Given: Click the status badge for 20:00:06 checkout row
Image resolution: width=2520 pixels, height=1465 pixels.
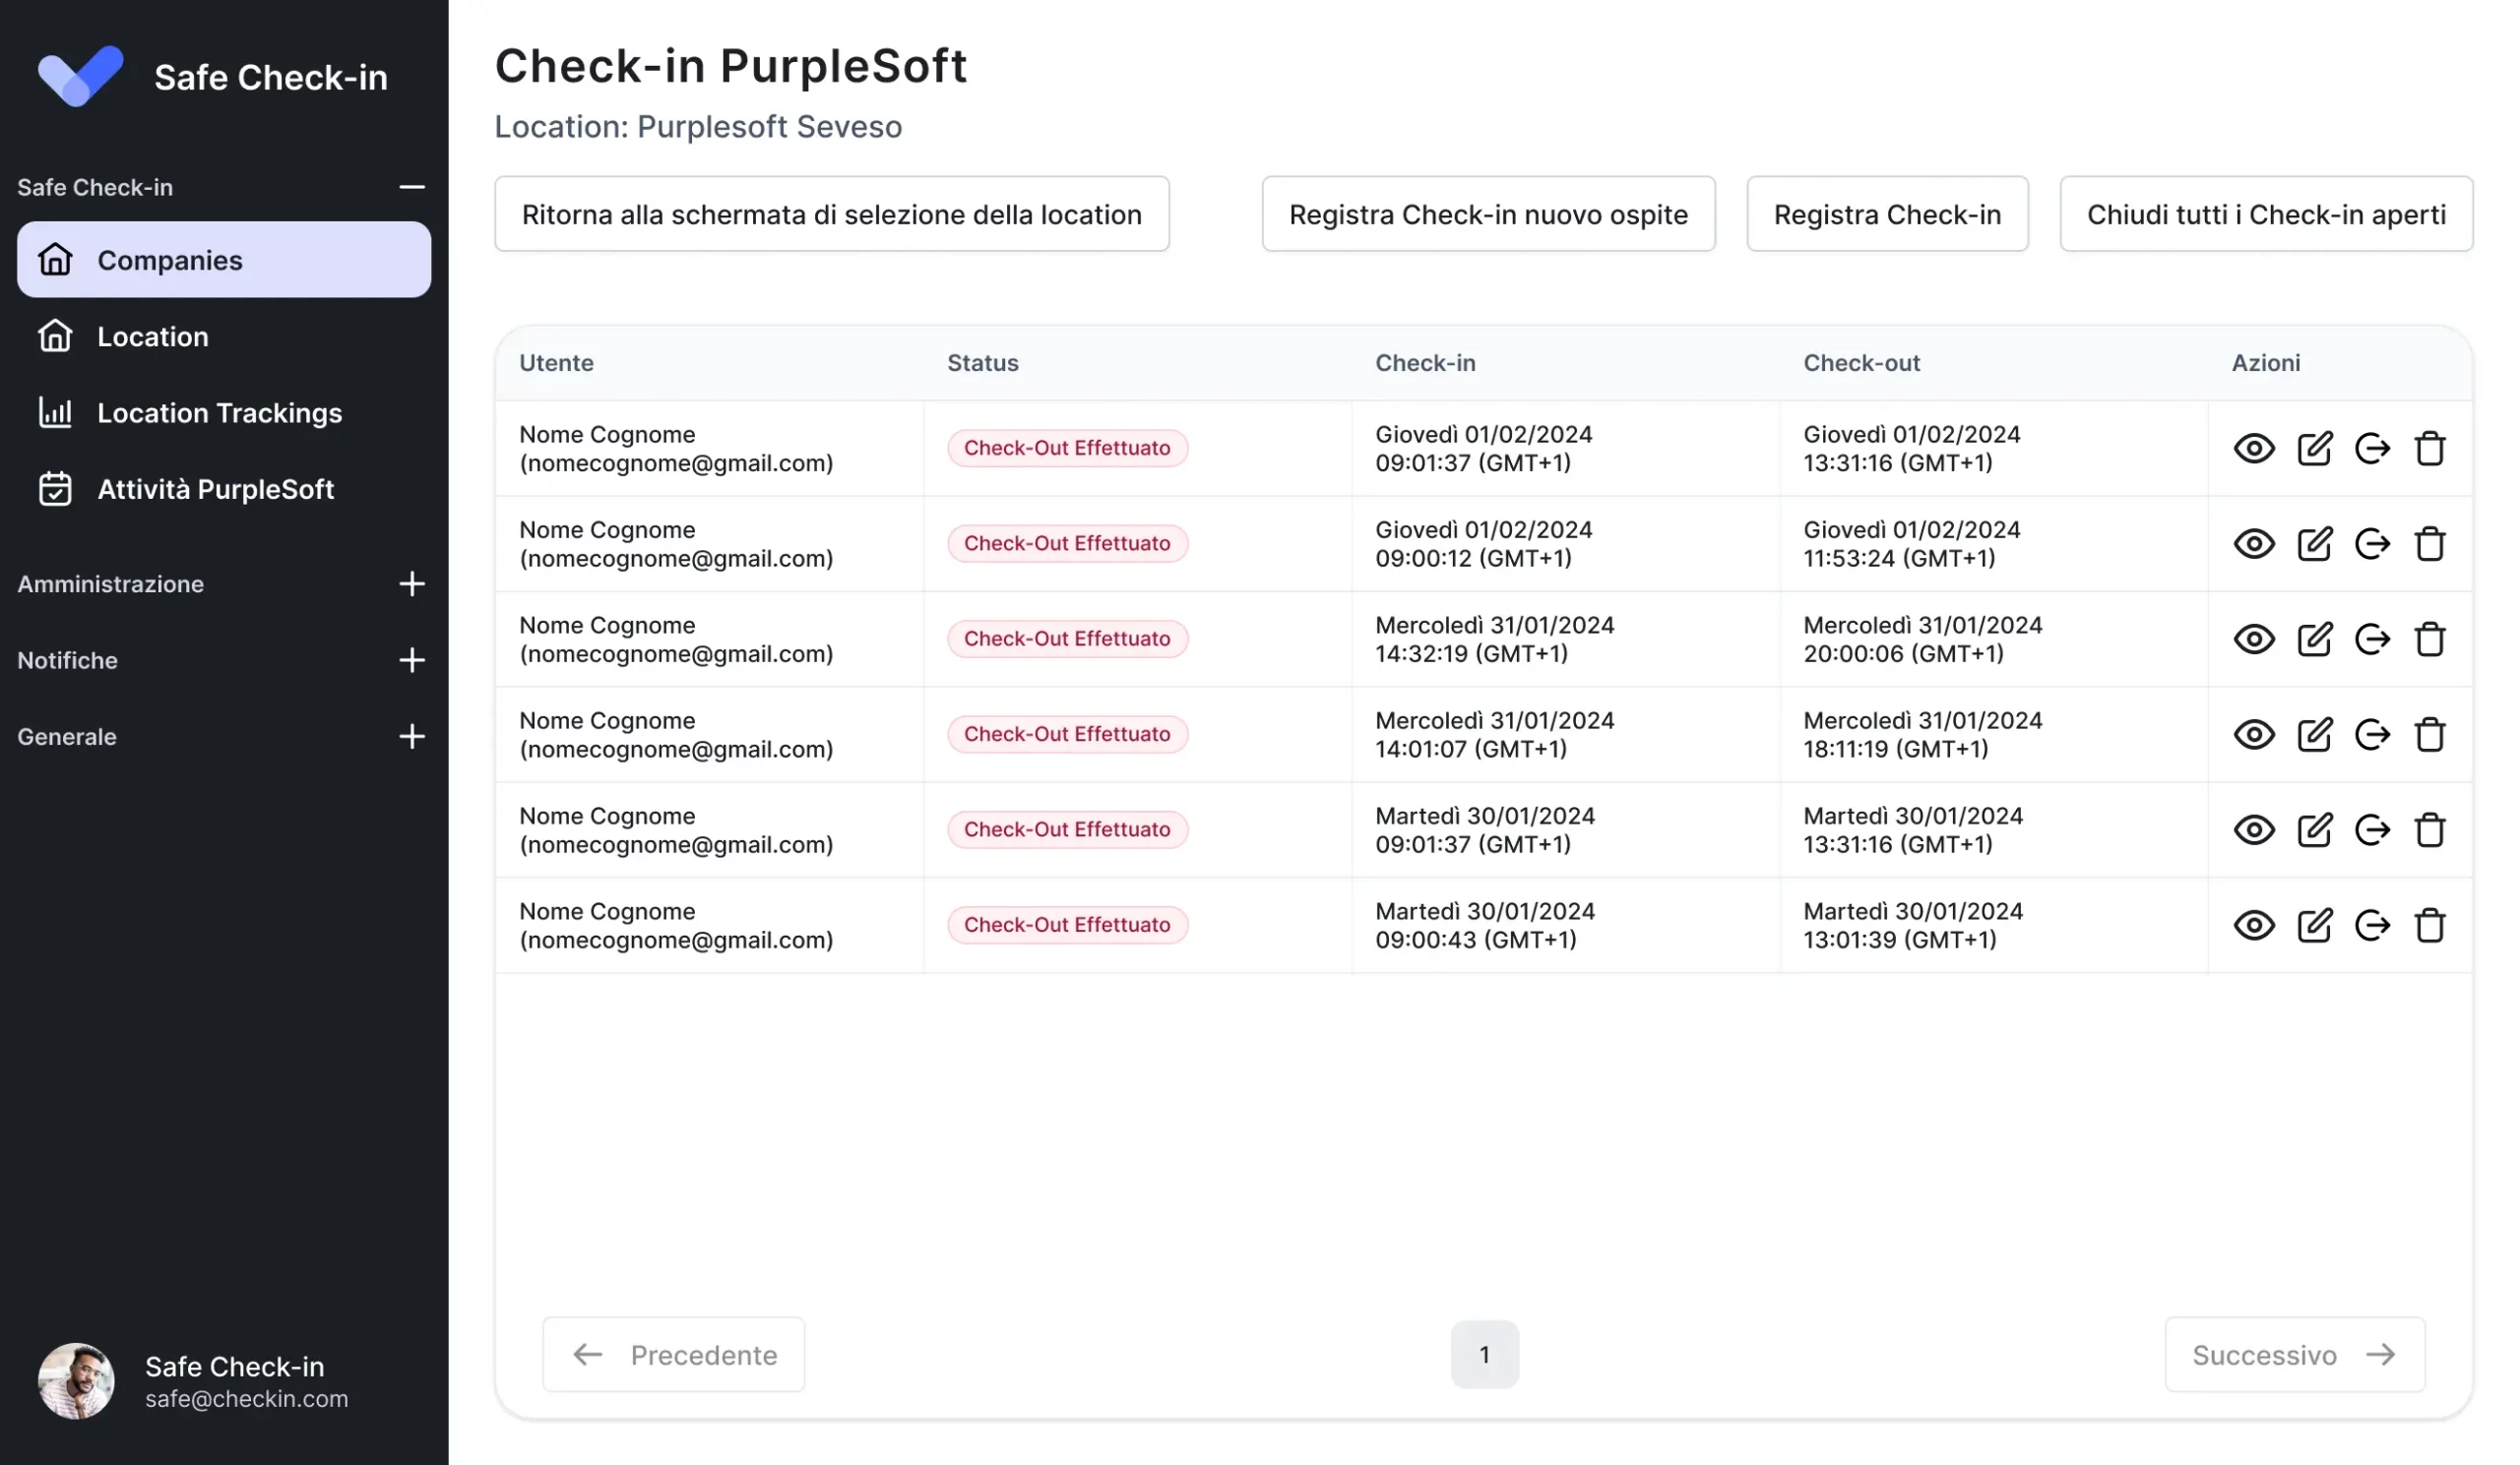Looking at the screenshot, I should [x=1067, y=639].
